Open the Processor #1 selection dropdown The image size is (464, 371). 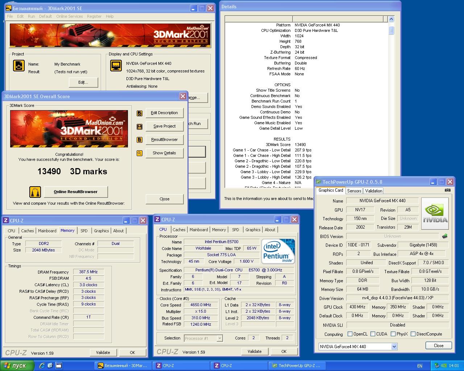click(219, 338)
